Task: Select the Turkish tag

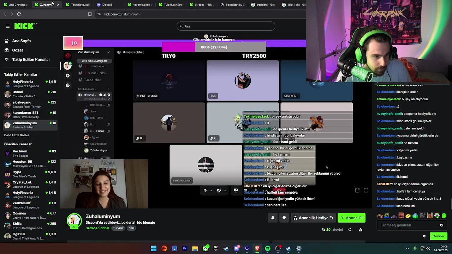Action: (x=118, y=228)
